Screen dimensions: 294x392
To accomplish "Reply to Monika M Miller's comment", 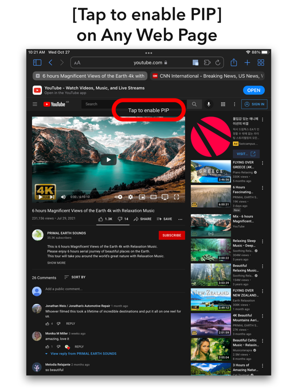I will (79, 347).
